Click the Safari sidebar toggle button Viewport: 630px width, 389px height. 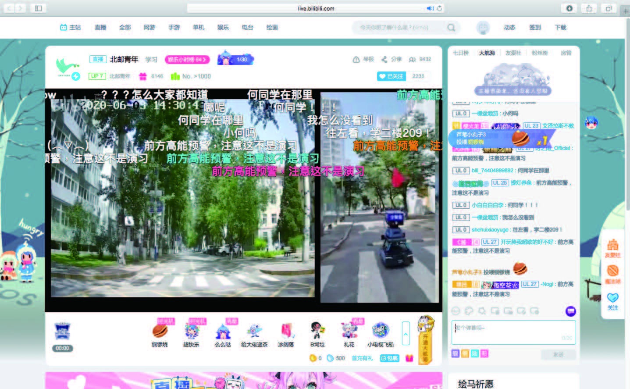click(x=39, y=8)
